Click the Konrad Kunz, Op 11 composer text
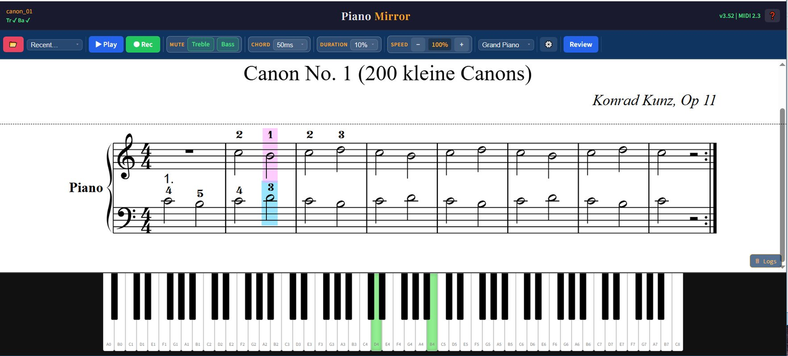 coord(654,100)
